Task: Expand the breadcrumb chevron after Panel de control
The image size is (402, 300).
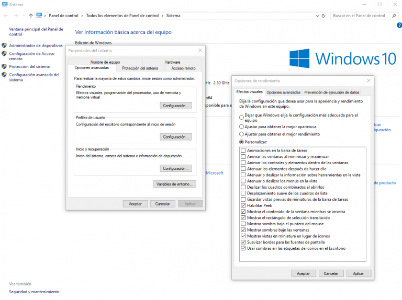Action: 82,16
